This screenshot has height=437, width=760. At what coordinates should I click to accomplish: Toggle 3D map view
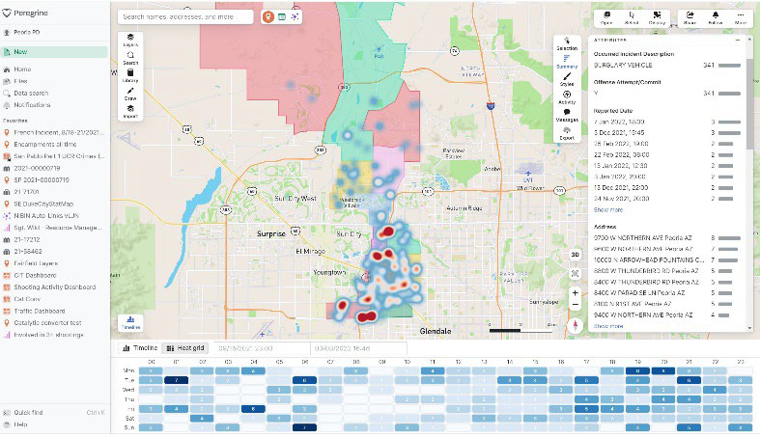coord(575,255)
